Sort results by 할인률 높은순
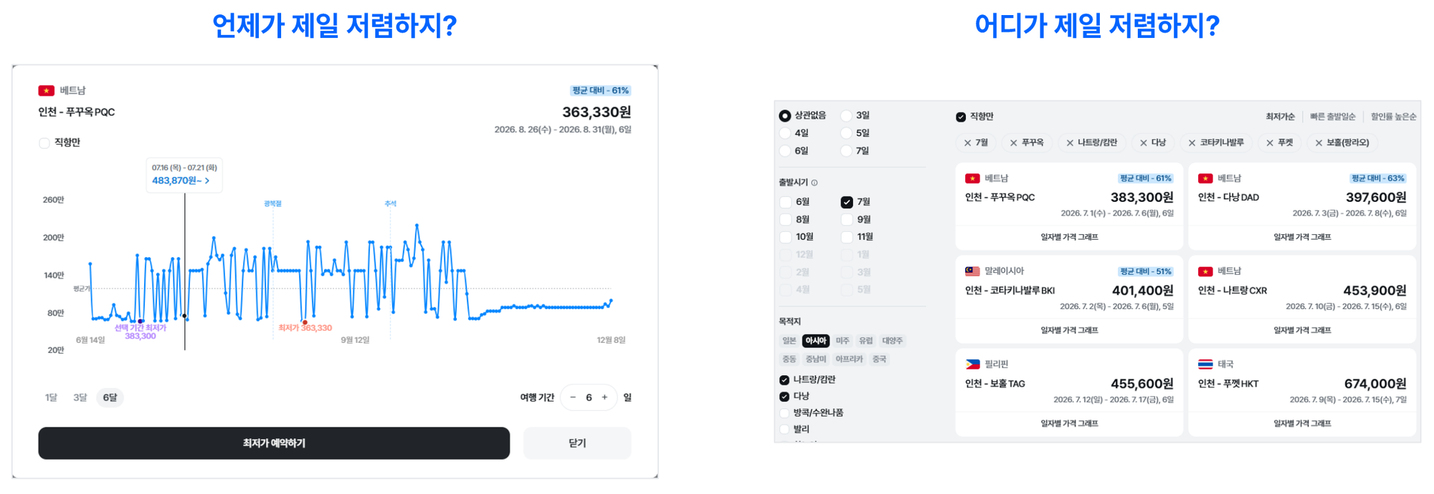This screenshot has height=494, width=1434. tap(1393, 117)
